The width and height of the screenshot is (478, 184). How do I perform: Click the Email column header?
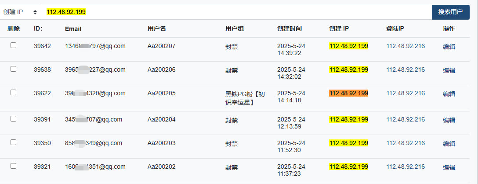tap(73, 29)
